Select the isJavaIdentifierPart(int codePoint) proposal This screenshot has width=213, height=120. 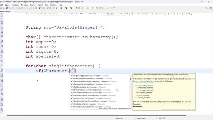tap(100, 96)
